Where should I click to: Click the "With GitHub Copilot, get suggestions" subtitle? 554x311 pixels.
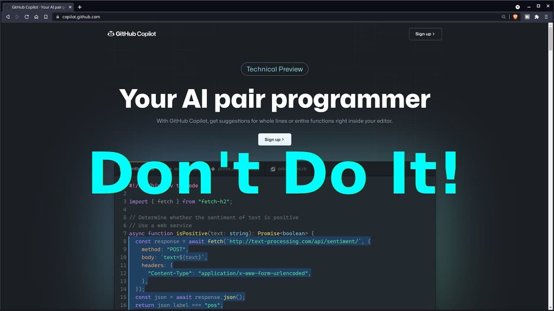tap(274, 121)
